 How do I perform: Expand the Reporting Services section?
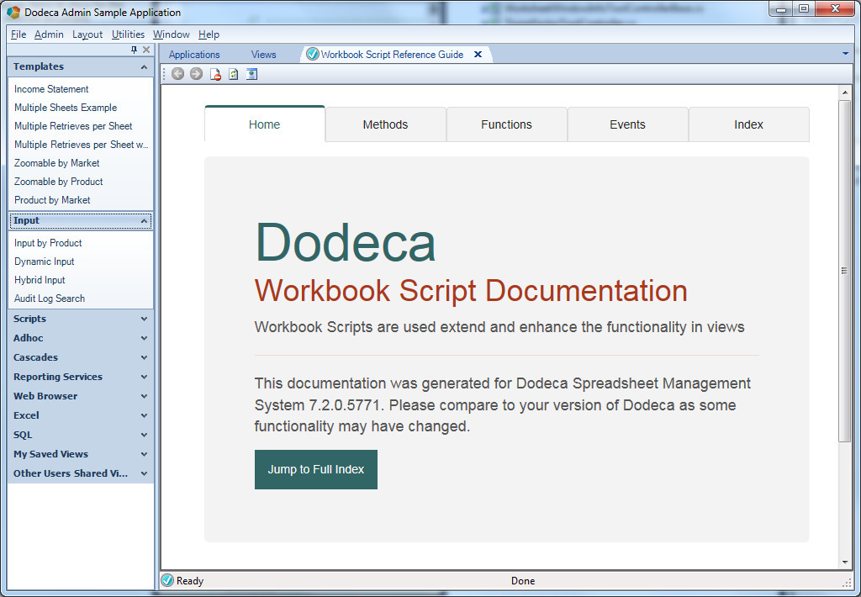click(144, 377)
